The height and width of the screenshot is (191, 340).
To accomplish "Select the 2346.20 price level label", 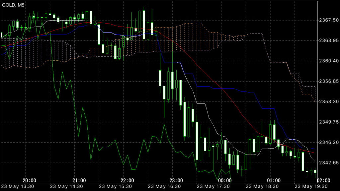I will click(x=329, y=142).
